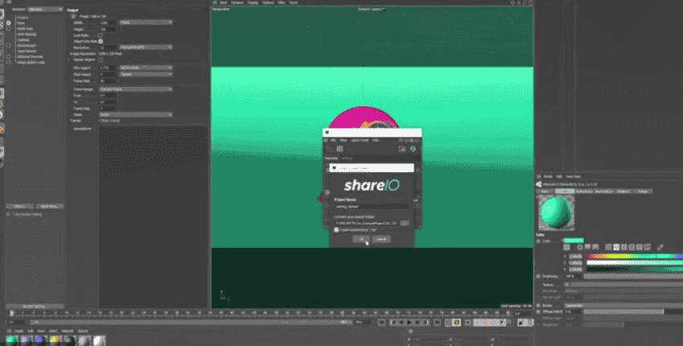683x346 pixels.
Task: Open the Resolution unit dropdown
Action: (146, 47)
